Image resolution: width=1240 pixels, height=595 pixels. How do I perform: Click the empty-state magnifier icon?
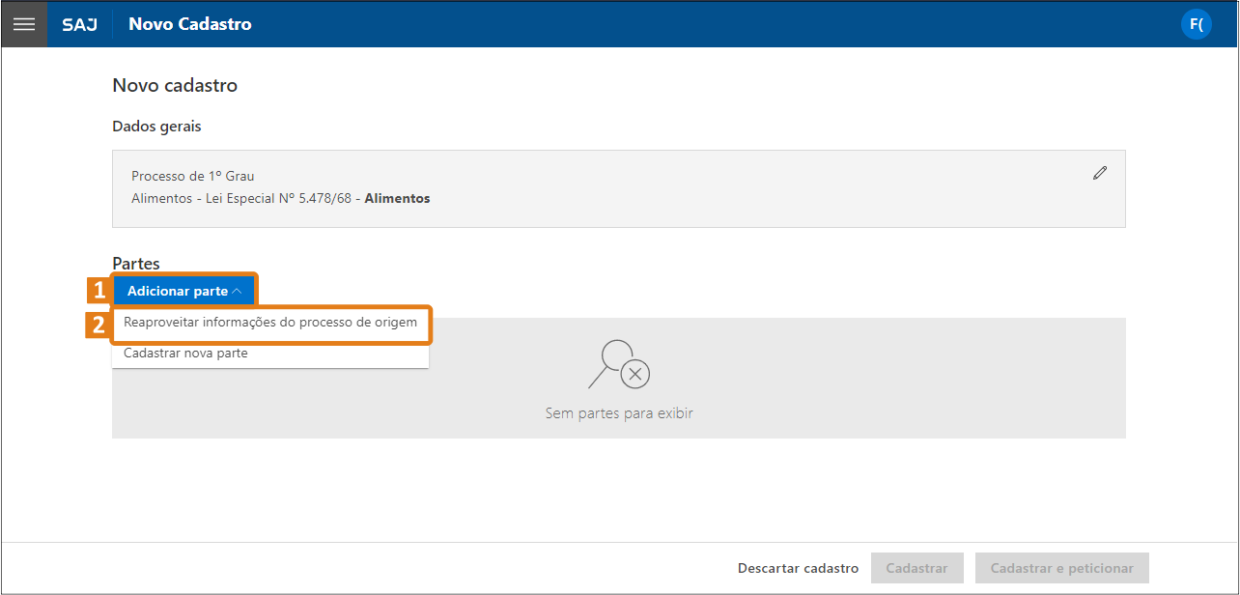[618, 364]
